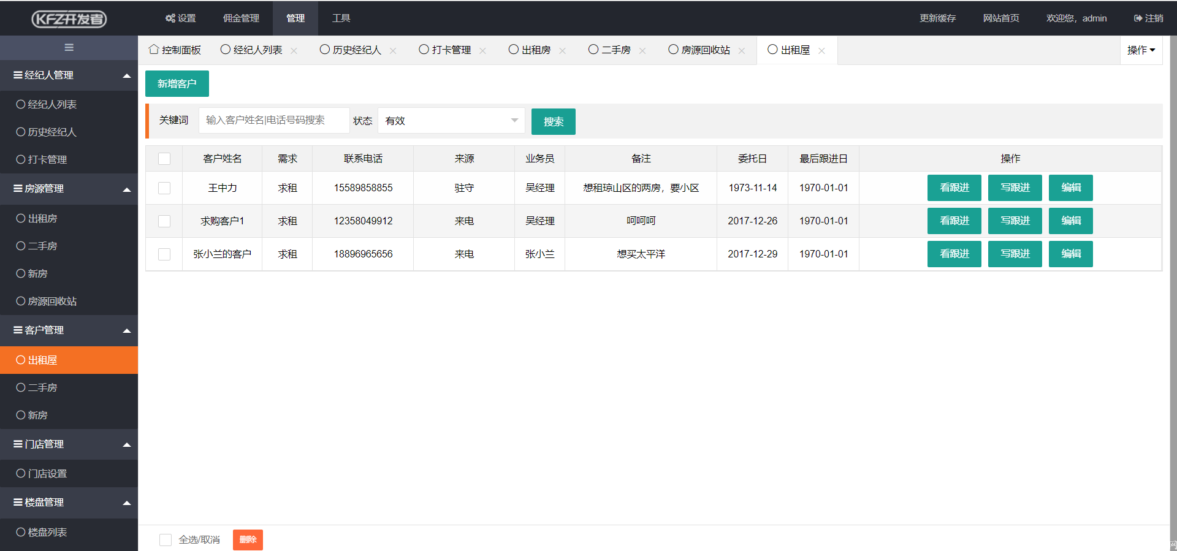The image size is (1177, 551).
Task: Check the row for 王中力
Action: point(164,188)
